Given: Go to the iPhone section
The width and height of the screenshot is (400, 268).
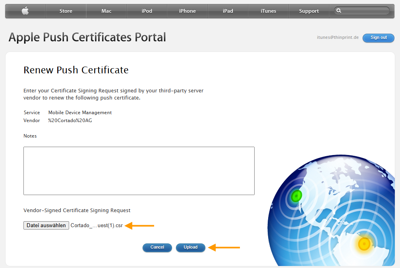Looking at the screenshot, I should (187, 11).
